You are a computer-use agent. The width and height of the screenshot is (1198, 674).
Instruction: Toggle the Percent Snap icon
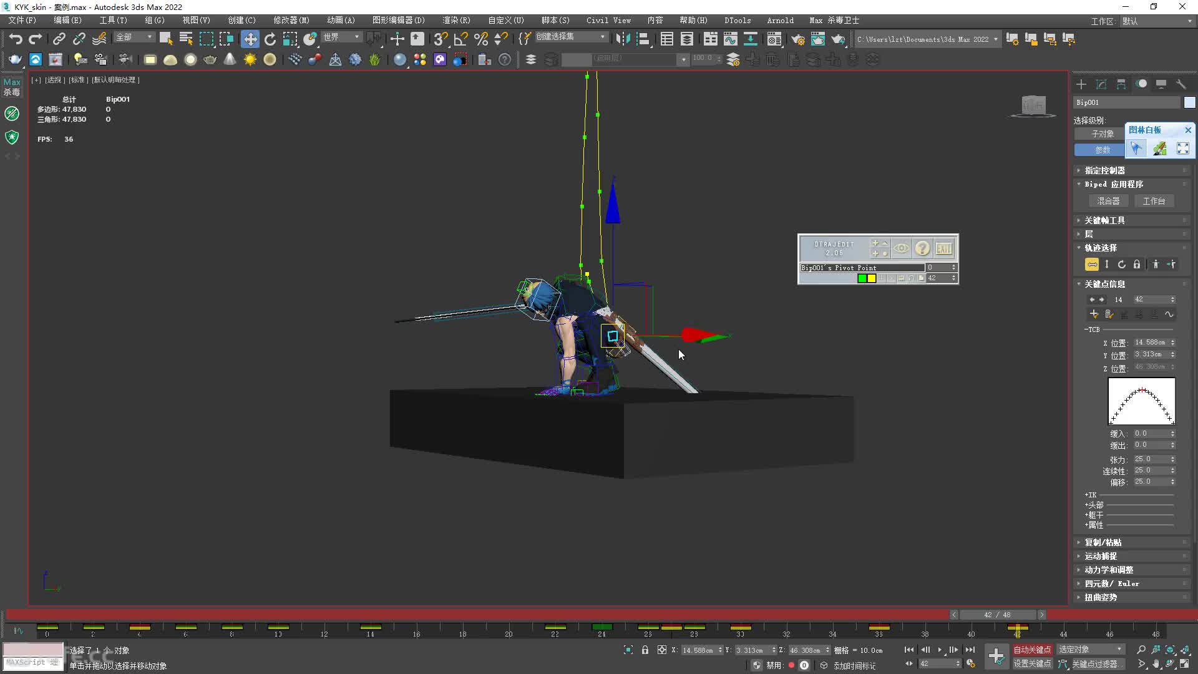click(480, 39)
